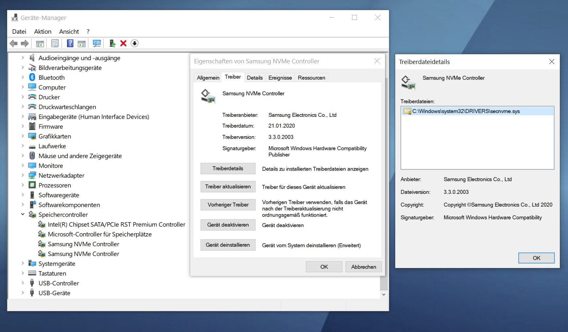The image size is (568, 332).
Task: Click the Laufwerke drive icon
Action: point(32,146)
